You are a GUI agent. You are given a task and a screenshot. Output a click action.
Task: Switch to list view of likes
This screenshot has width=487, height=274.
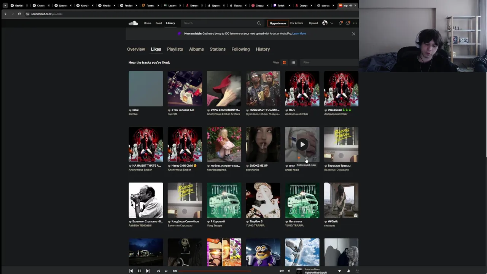293,62
